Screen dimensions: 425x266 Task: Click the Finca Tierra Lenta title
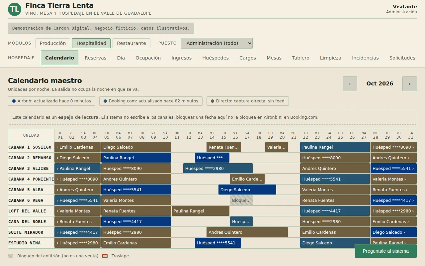click(59, 6)
